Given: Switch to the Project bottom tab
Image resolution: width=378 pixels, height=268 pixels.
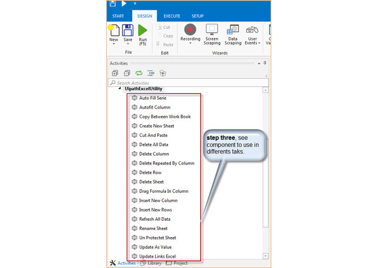Looking at the screenshot, I should [x=177, y=263].
